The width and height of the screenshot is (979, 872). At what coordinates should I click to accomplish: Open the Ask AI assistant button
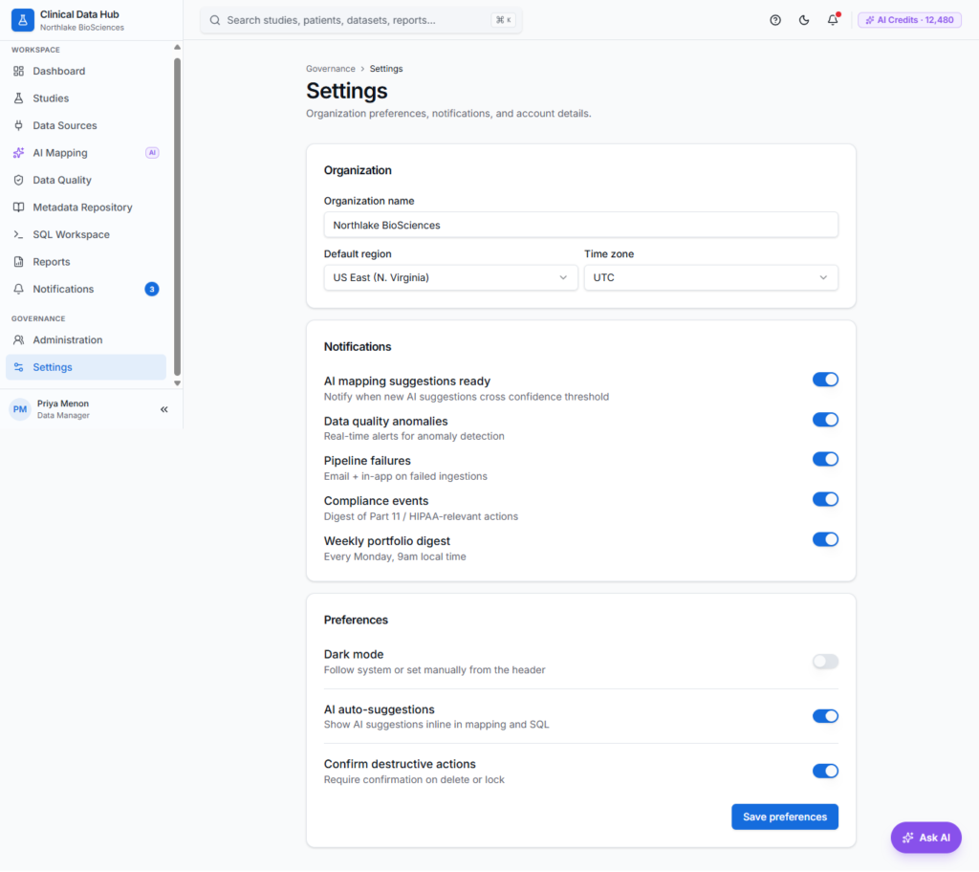(x=925, y=839)
